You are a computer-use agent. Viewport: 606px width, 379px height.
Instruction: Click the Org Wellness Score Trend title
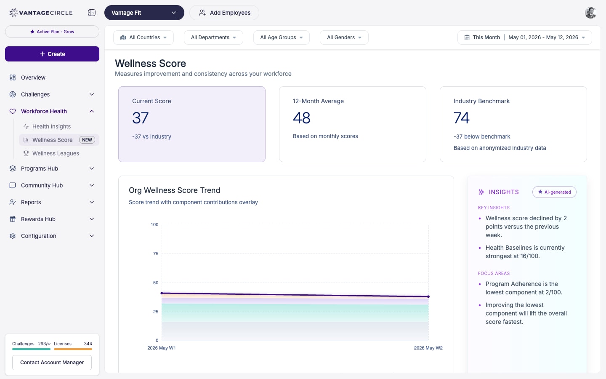(x=174, y=190)
